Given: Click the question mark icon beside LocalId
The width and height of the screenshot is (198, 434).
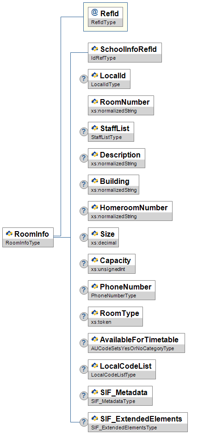Looking at the screenshot, I should click(x=84, y=79).
